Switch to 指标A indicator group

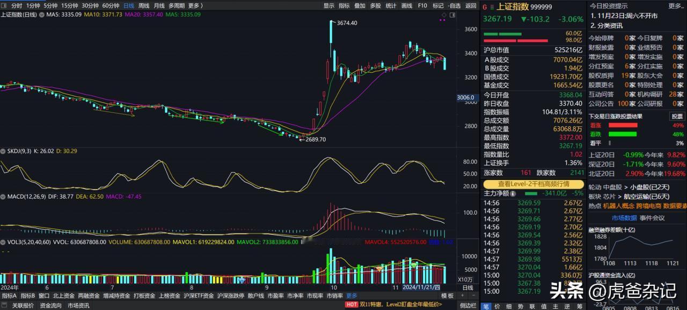9,296
